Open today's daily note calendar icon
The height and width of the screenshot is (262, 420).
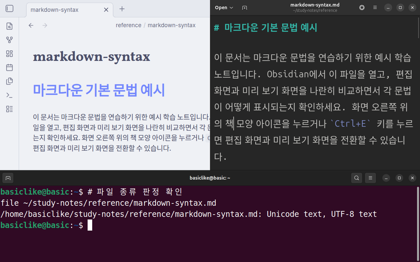click(x=10, y=67)
